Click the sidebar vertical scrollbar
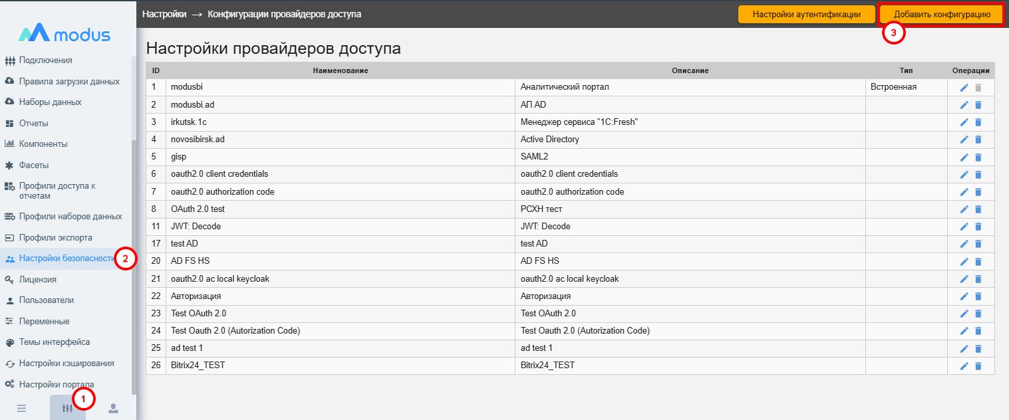Image resolution: width=1009 pixels, height=420 pixels. tap(134, 266)
